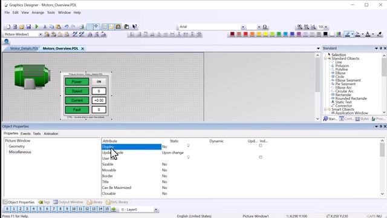Paste from clipboard with the paste icon
The width and height of the screenshot is (387, 218).
[x=59, y=27]
